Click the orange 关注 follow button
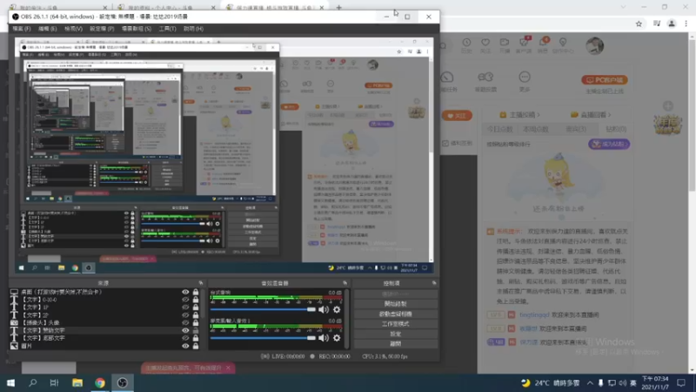Screen dimensions: 696x392 [x=457, y=116]
